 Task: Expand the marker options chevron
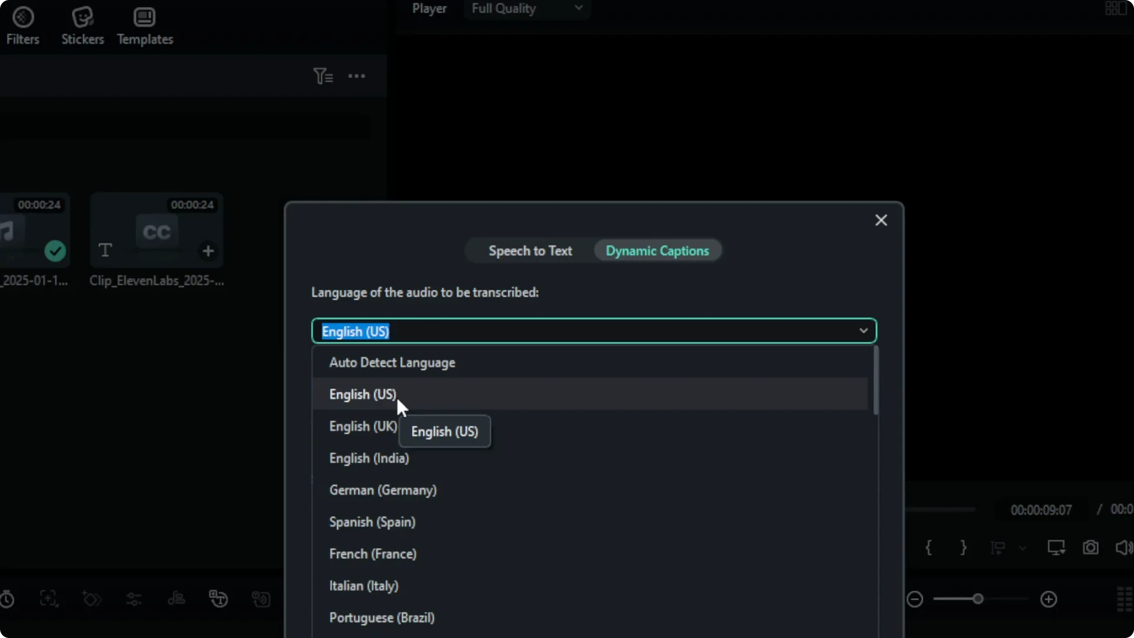click(1023, 548)
